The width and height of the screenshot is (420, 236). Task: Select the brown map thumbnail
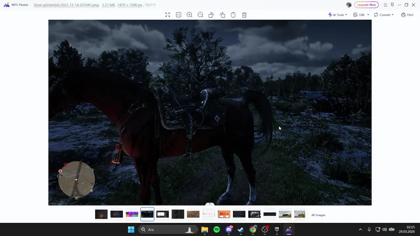tap(193, 214)
